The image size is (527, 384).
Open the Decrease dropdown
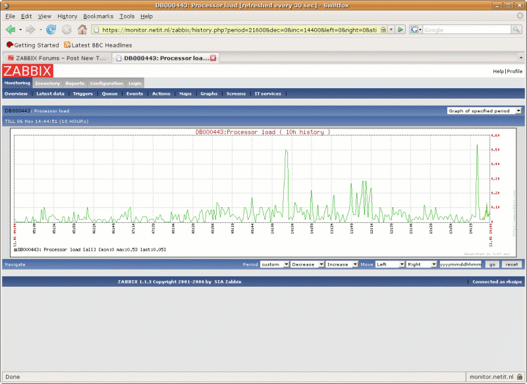click(308, 264)
